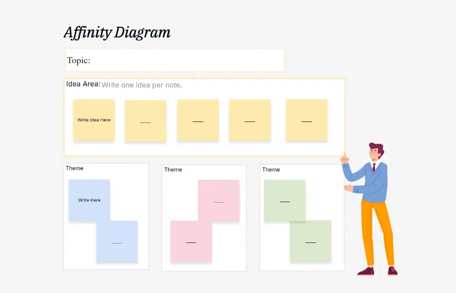The height and width of the screenshot is (293, 456).
Task: Select the third yellow sticky note
Action: click(198, 120)
